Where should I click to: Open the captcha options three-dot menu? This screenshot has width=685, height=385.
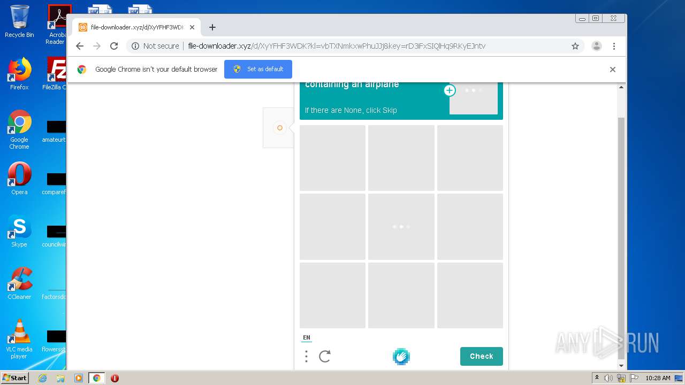(306, 357)
